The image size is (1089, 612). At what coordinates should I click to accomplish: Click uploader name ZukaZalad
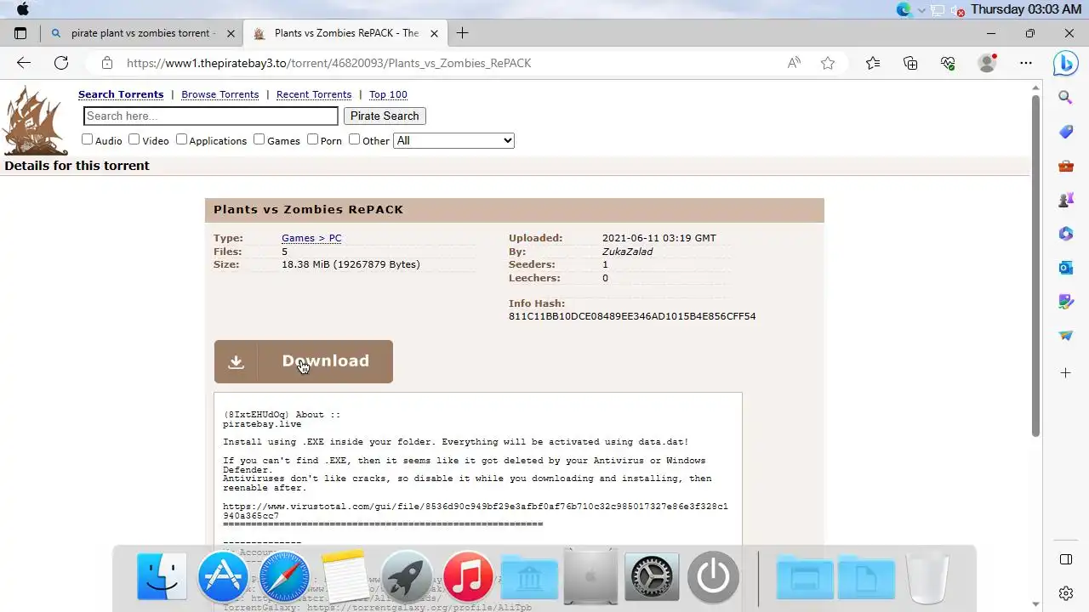(x=627, y=252)
